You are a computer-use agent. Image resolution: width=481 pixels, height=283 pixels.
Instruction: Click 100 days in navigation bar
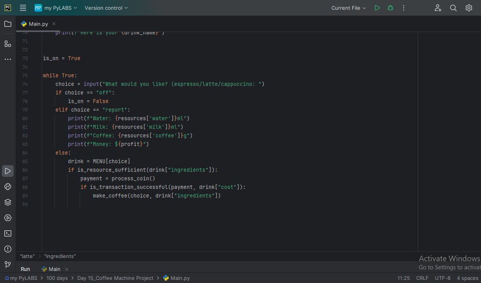click(x=57, y=278)
